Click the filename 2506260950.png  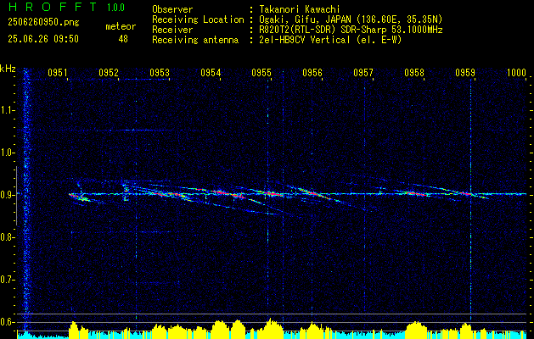[43, 23]
